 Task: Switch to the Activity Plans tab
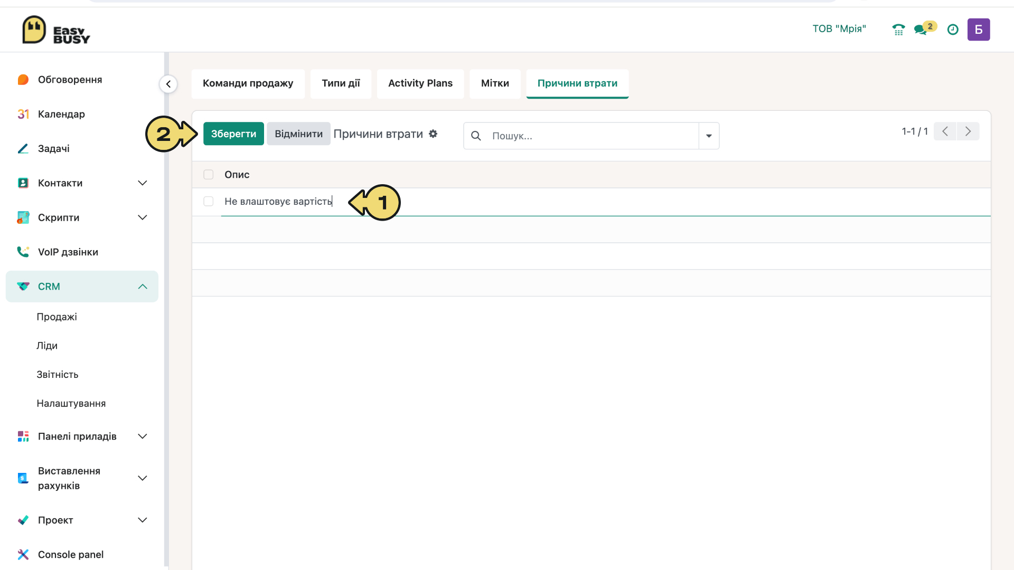[x=420, y=83]
